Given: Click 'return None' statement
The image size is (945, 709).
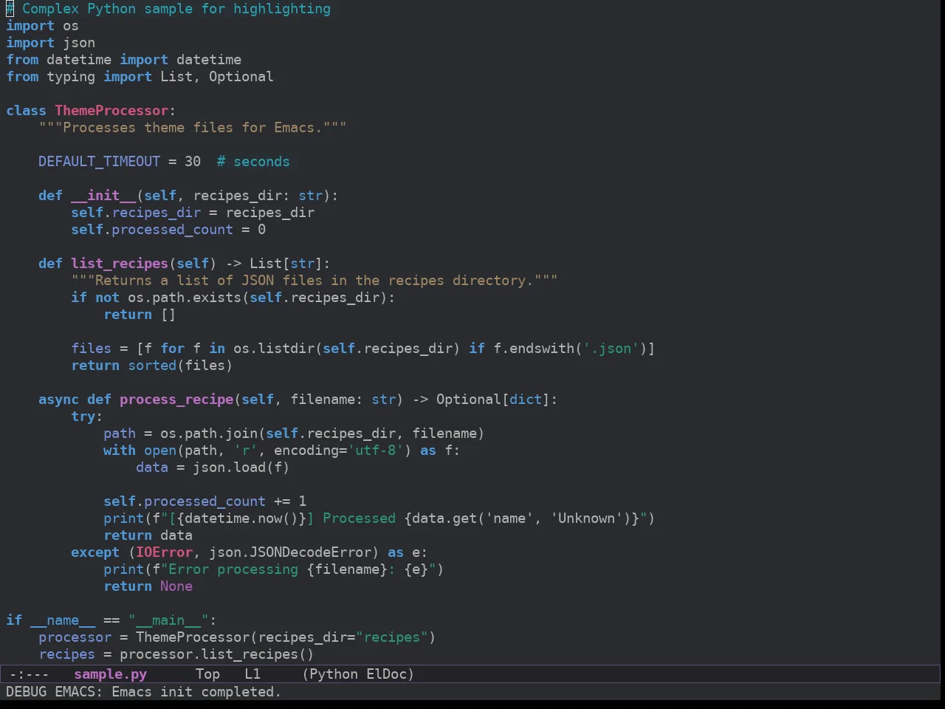Looking at the screenshot, I should coord(148,586).
